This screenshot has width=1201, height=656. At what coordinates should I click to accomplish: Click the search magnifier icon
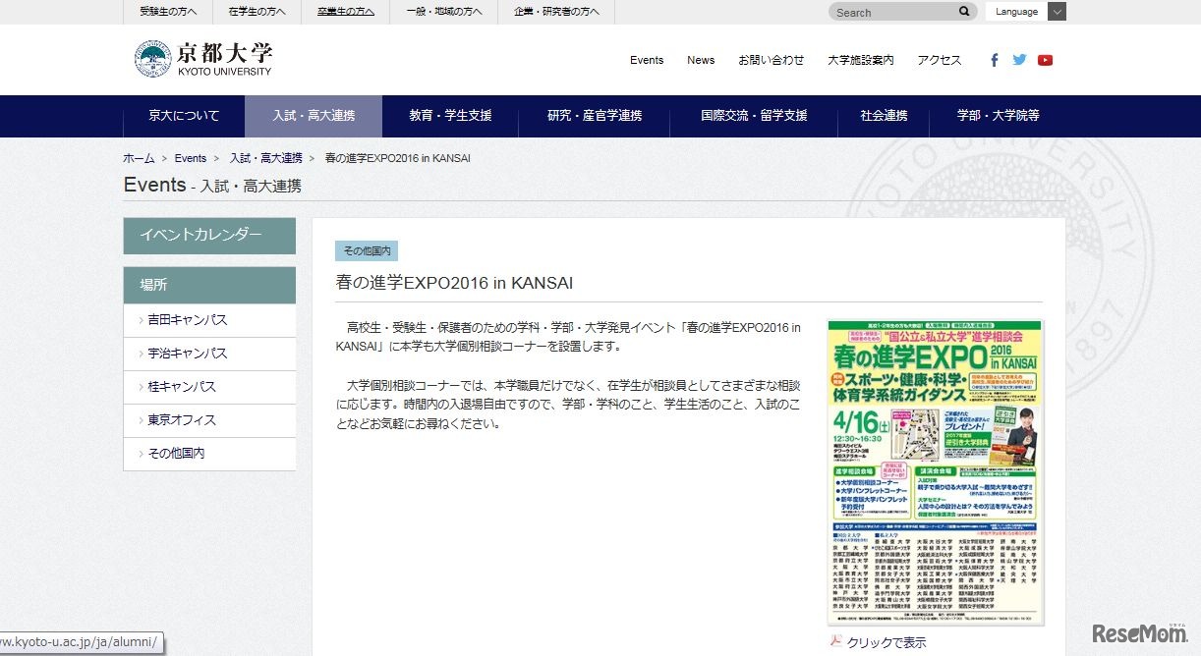click(964, 12)
